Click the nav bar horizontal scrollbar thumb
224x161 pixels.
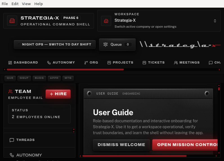(65, 69)
